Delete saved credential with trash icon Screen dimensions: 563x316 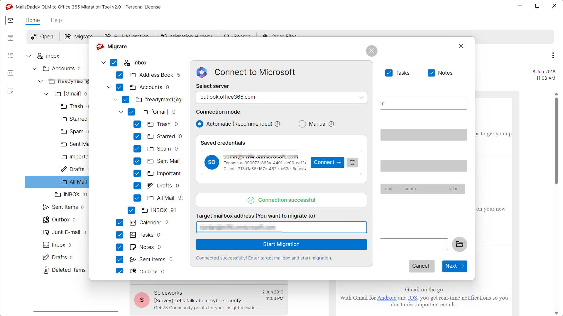click(352, 162)
